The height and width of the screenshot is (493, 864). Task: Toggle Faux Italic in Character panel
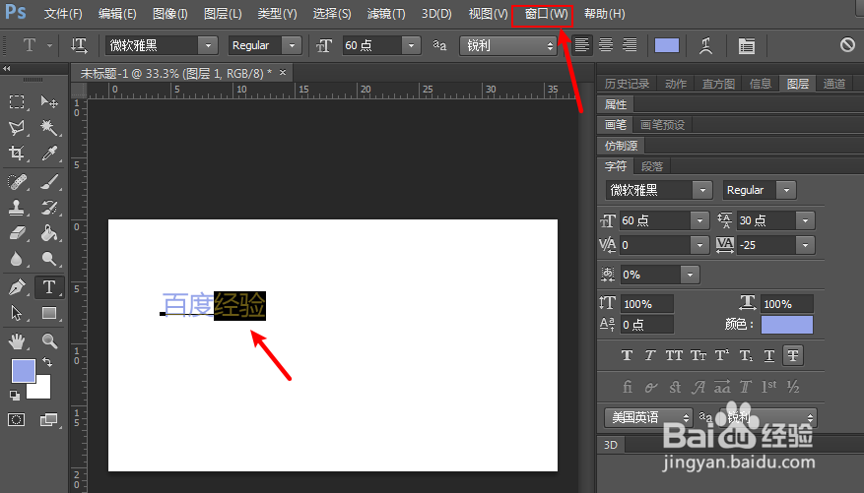[650, 355]
